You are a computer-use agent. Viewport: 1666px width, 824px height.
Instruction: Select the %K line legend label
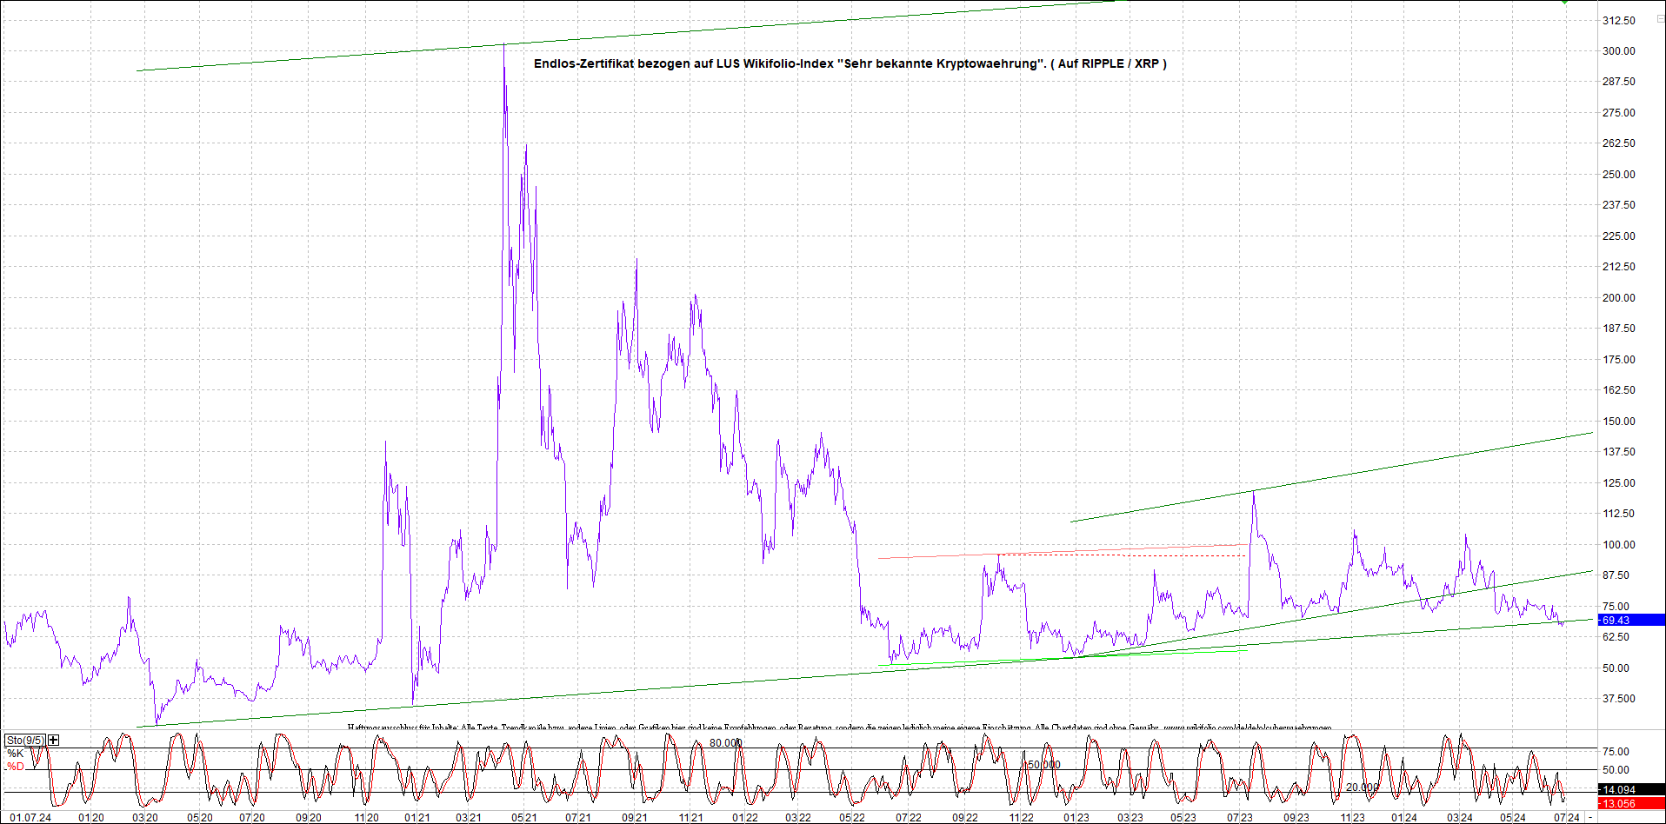pos(16,753)
